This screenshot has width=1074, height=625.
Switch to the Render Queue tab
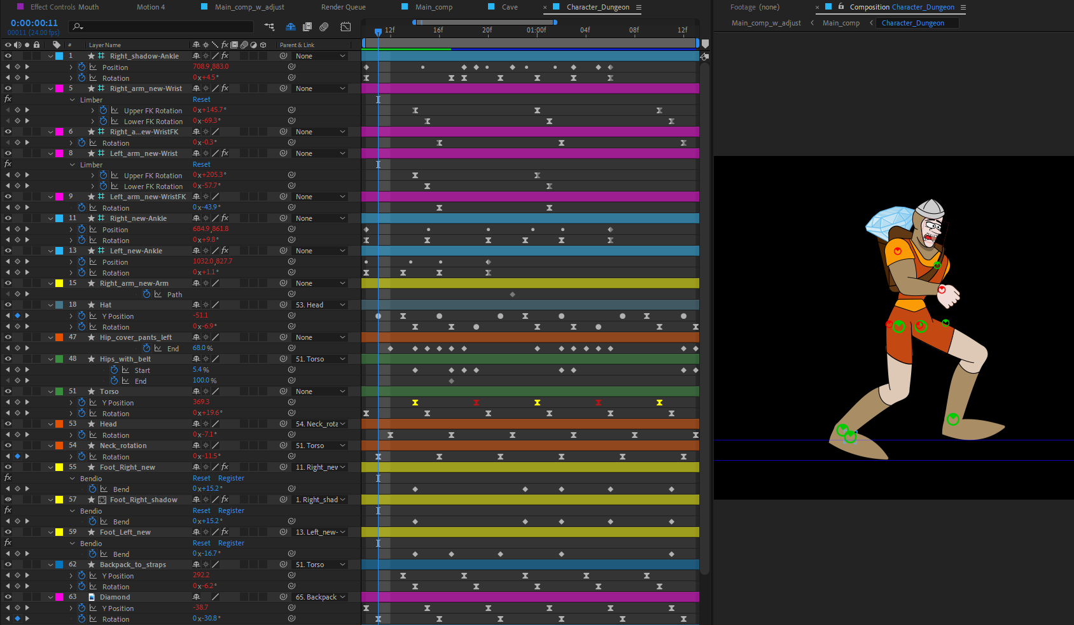(343, 7)
